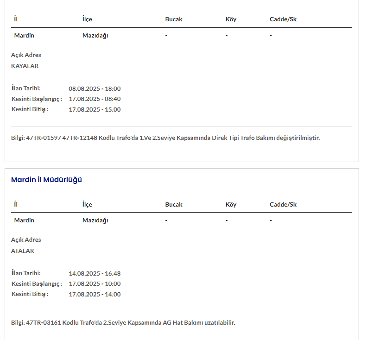This screenshot has height=340, width=366.
Task: Select outage start time 17.08.2025 - 10:00
Action: [95, 283]
